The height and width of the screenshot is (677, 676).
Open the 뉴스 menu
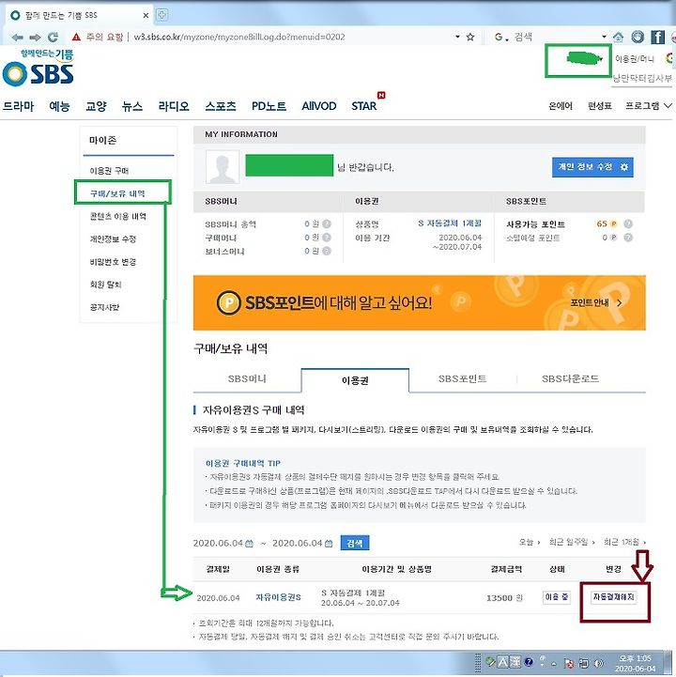coord(132,106)
